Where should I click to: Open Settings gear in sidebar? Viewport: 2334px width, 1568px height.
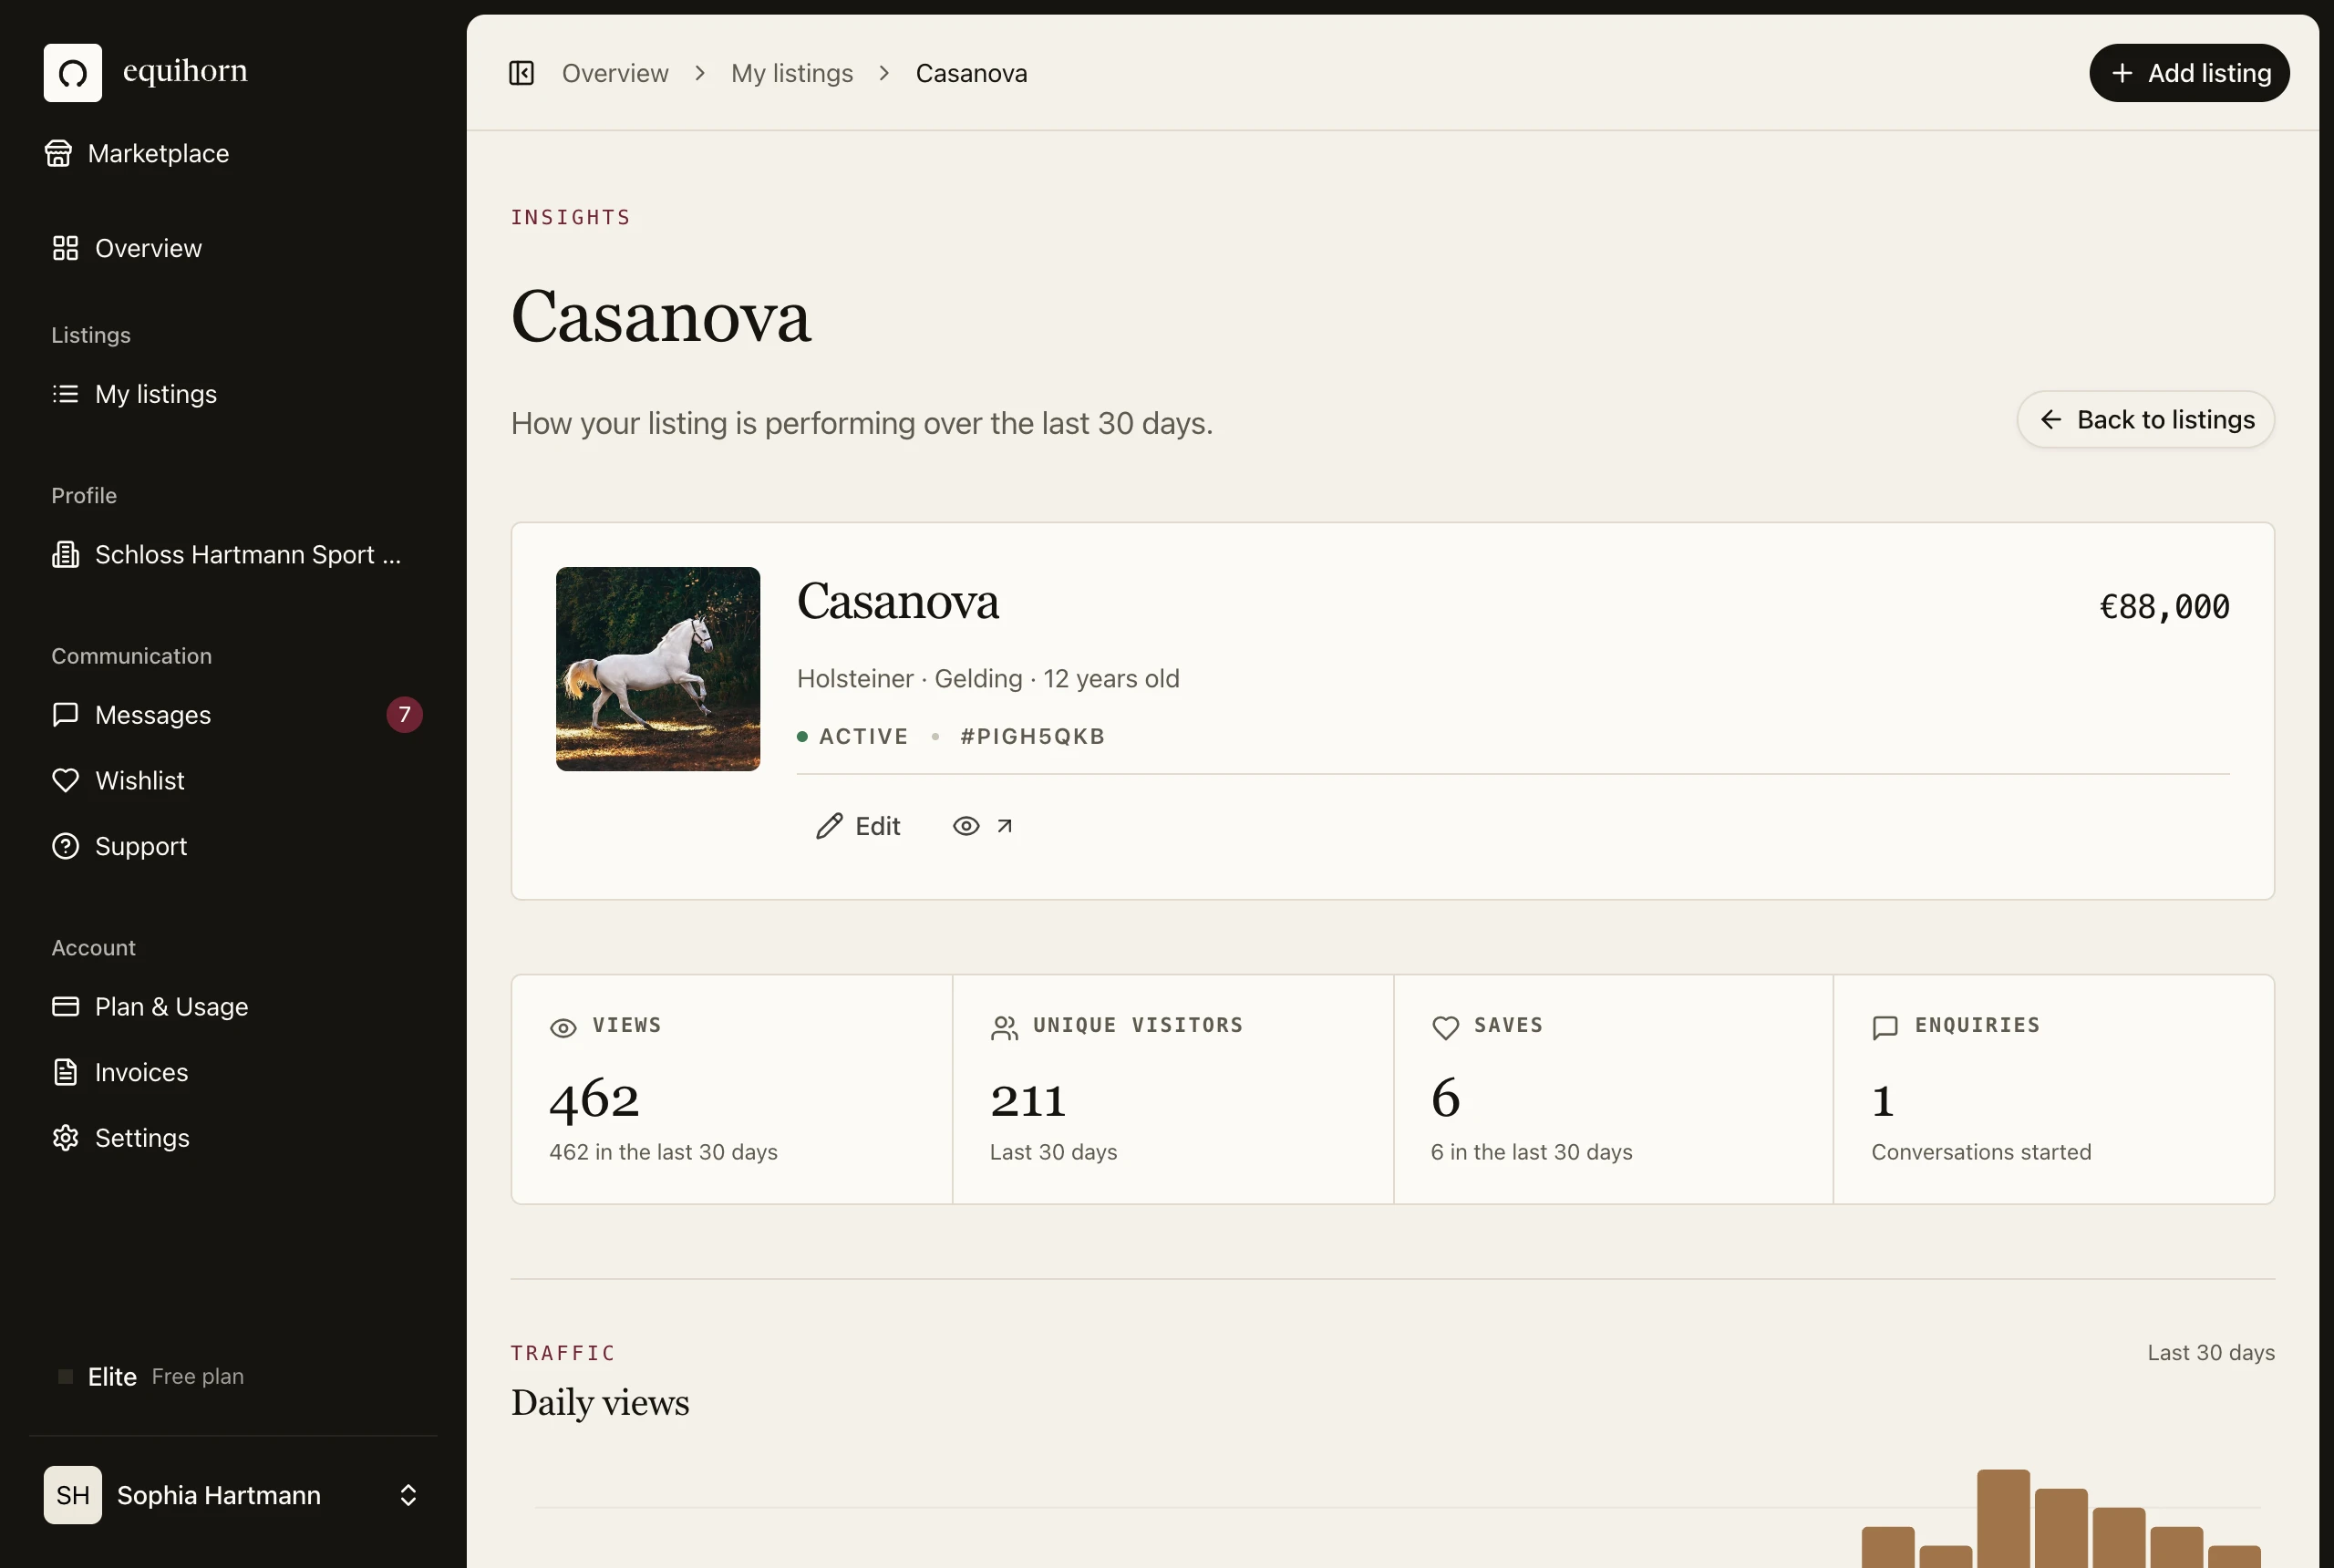65,1138
